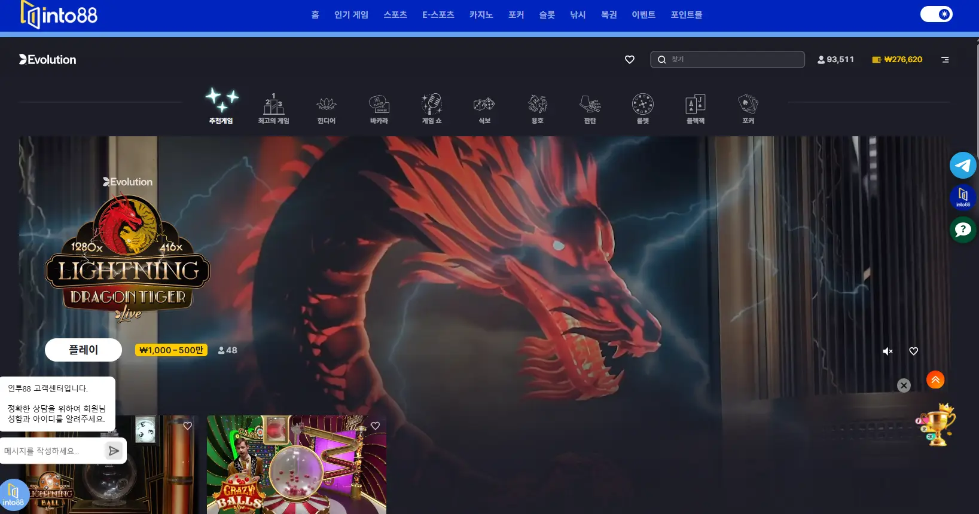Go to the 스포츠 menu item
The height and width of the screenshot is (514, 979).
click(395, 15)
